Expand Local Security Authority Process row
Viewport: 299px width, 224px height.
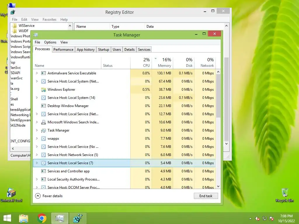pyautogui.click(x=37, y=179)
